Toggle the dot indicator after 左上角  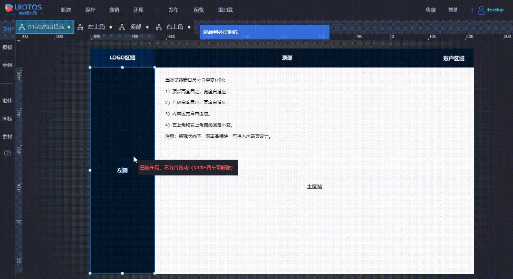111,27
